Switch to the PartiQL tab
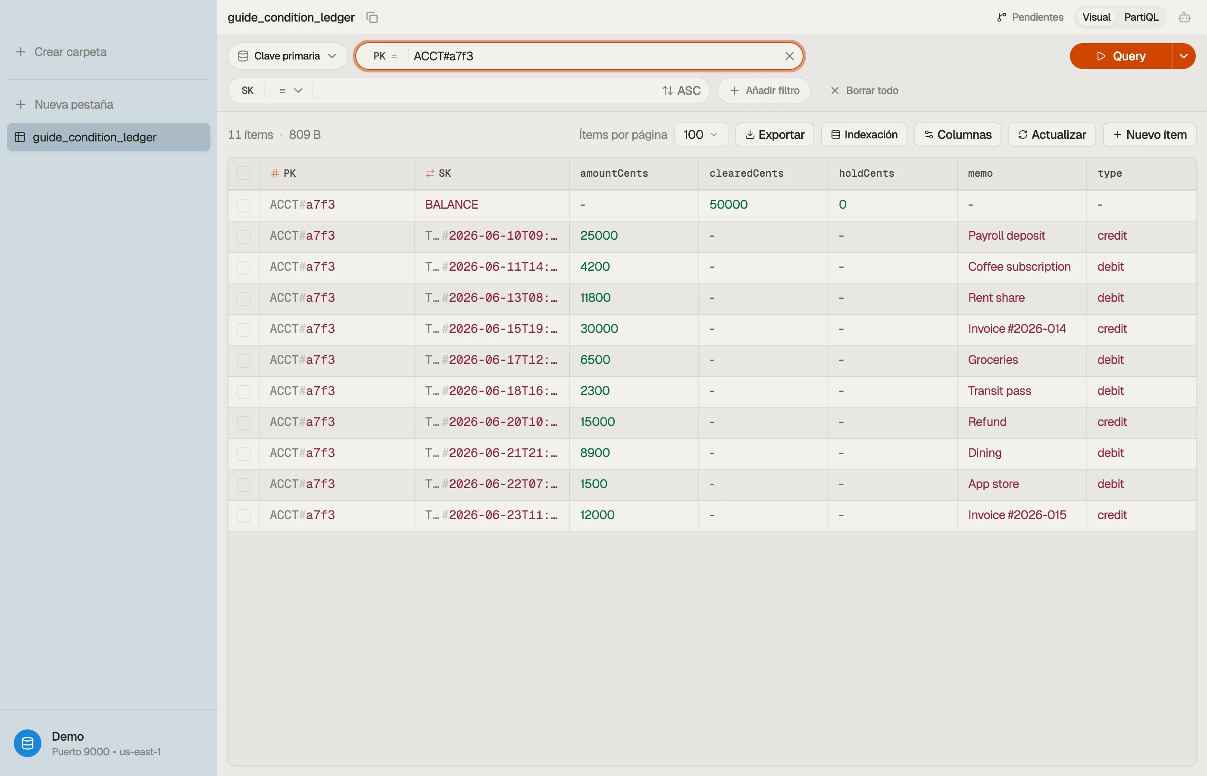The width and height of the screenshot is (1207, 776). point(1141,17)
